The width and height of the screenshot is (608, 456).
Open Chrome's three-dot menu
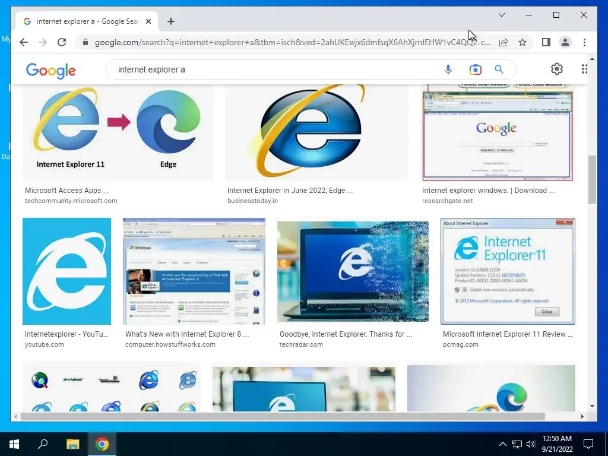coord(584,42)
